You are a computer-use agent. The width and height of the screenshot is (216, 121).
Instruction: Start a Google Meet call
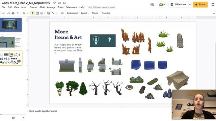point(161,4)
